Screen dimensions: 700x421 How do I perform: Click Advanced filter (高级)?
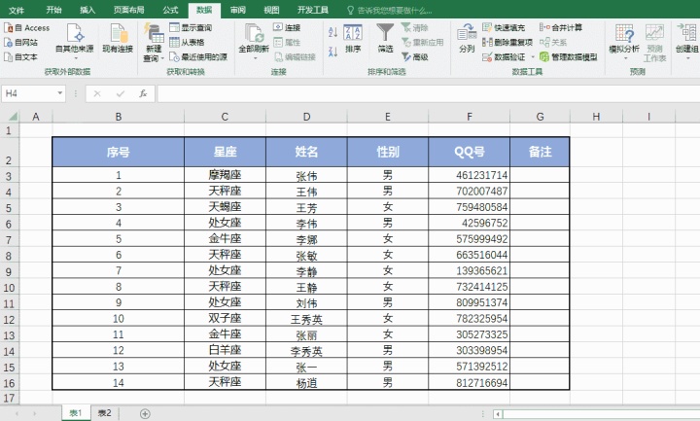(x=415, y=56)
